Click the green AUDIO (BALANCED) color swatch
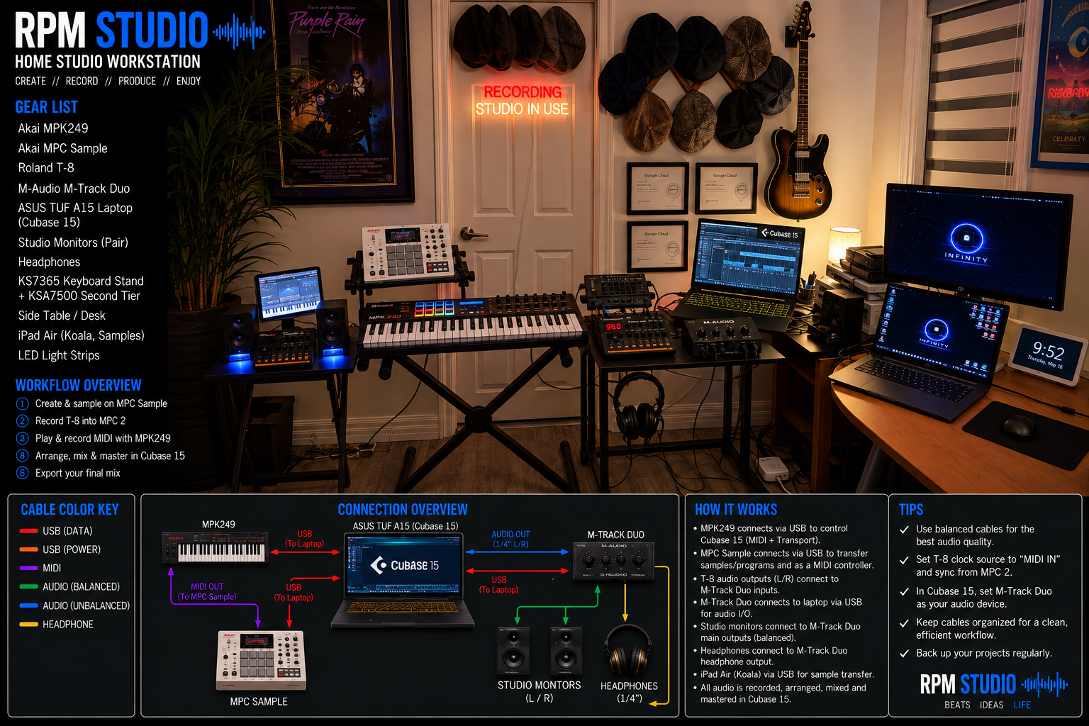Image resolution: width=1089 pixels, height=726 pixels. pos(28,587)
